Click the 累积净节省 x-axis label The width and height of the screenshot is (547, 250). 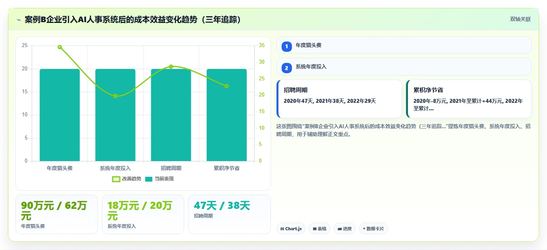click(x=227, y=168)
